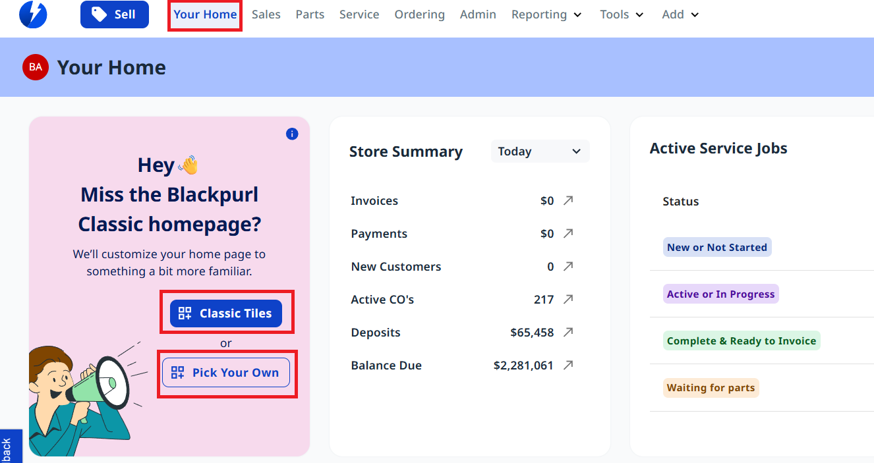Open Payments details via arrow icon
The width and height of the screenshot is (874, 463).
click(x=568, y=233)
